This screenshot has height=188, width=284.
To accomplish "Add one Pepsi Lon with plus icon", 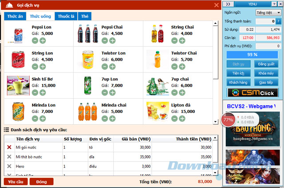I will pyautogui.click(x=43, y=41).
